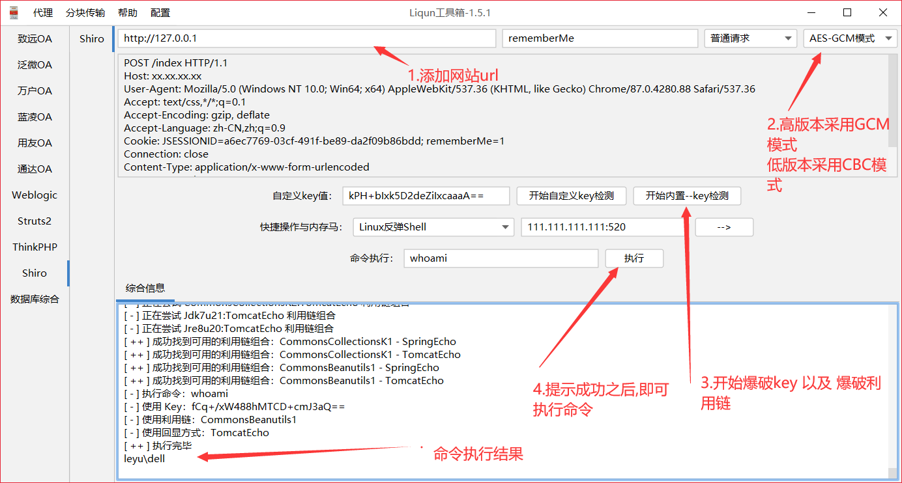Viewport: 902px width, 483px height.
Task: Open the 普通请求 request type dropdown
Action: [751, 38]
